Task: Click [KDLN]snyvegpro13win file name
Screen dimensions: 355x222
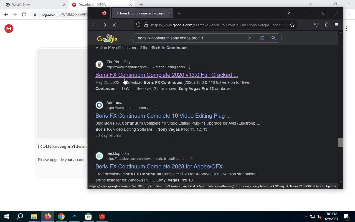Action: 63,146
